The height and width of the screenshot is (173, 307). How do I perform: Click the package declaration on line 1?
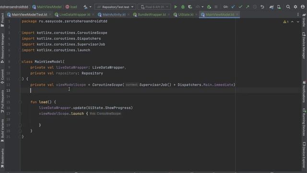64,21
